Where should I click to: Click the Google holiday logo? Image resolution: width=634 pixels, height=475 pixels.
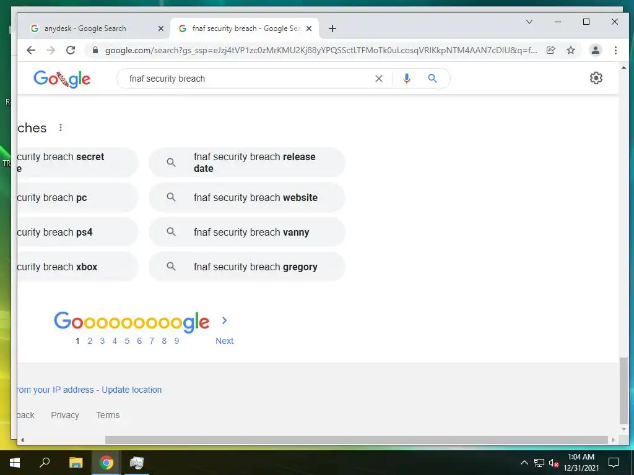(62, 79)
